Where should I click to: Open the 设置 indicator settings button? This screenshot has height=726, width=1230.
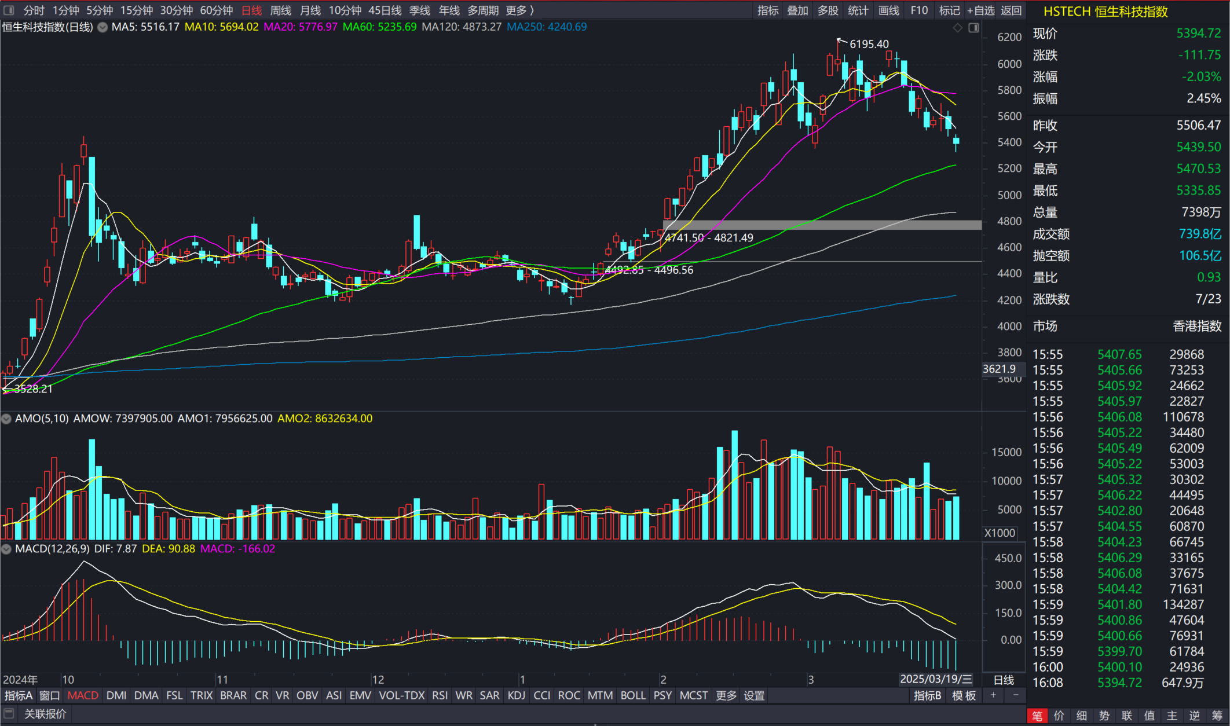pyautogui.click(x=754, y=695)
